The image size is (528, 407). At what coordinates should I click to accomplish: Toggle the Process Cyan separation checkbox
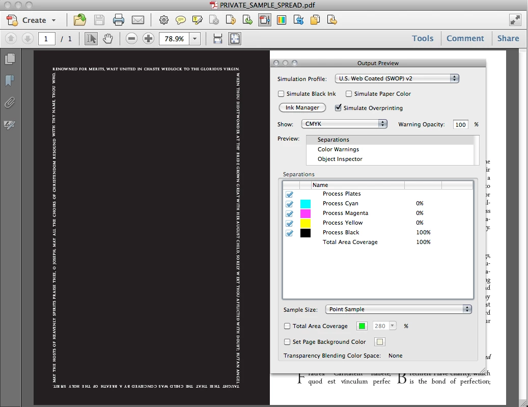point(289,204)
